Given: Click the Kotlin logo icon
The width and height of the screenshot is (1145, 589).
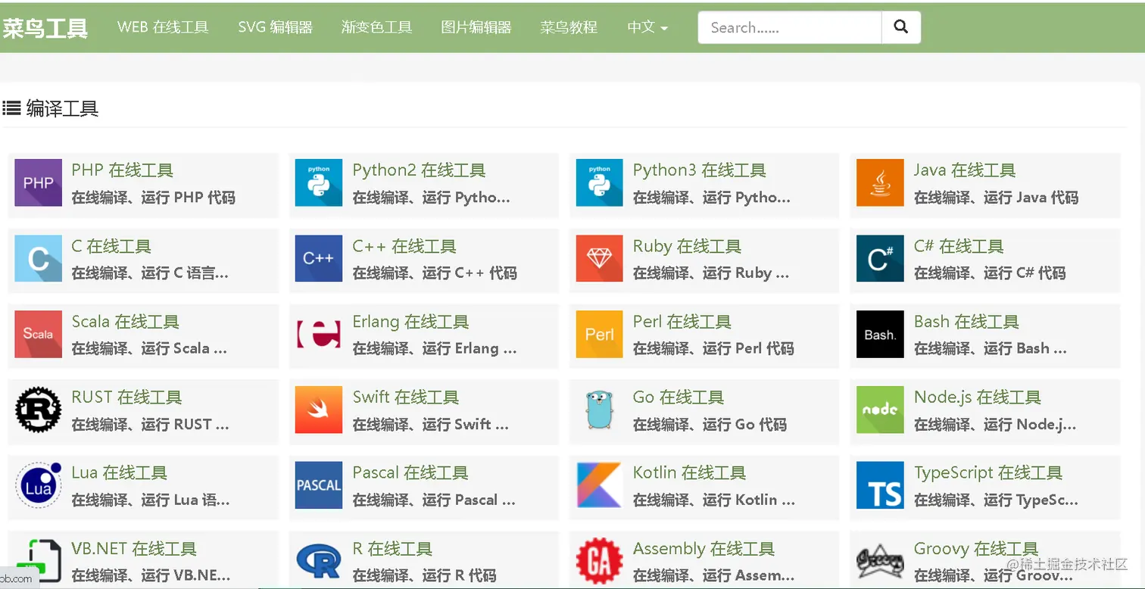Looking at the screenshot, I should 599,485.
